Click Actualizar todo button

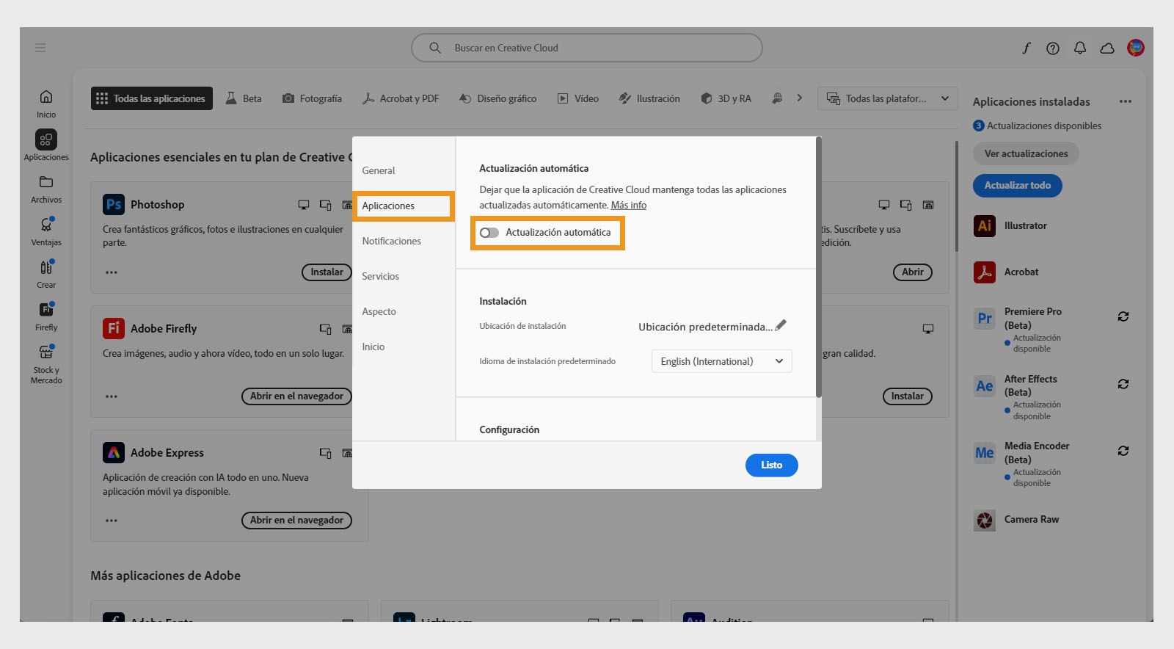(x=1018, y=185)
